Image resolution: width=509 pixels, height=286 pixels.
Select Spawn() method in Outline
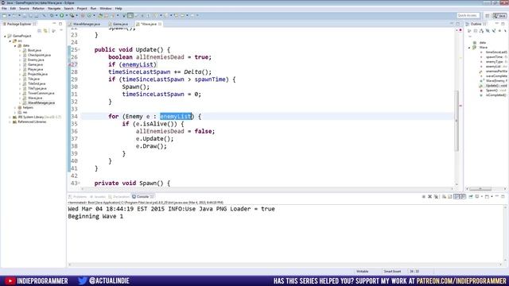point(492,91)
